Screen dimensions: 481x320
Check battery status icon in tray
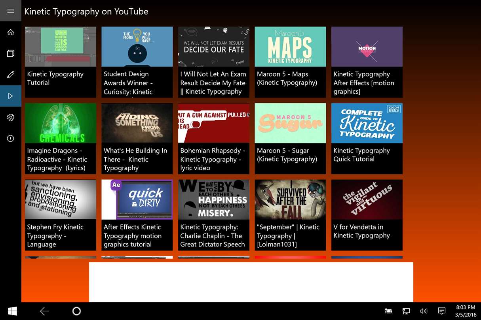point(388,311)
